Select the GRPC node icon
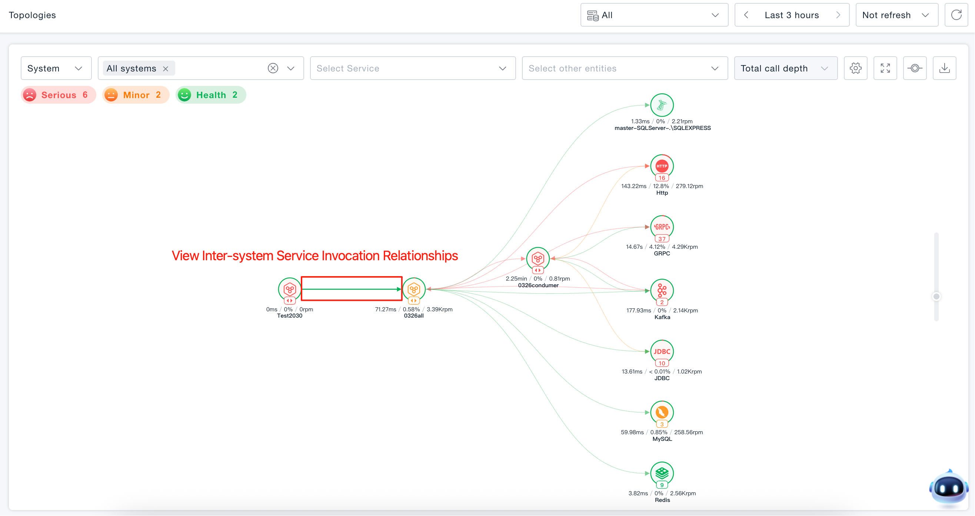The width and height of the screenshot is (975, 516). (662, 227)
